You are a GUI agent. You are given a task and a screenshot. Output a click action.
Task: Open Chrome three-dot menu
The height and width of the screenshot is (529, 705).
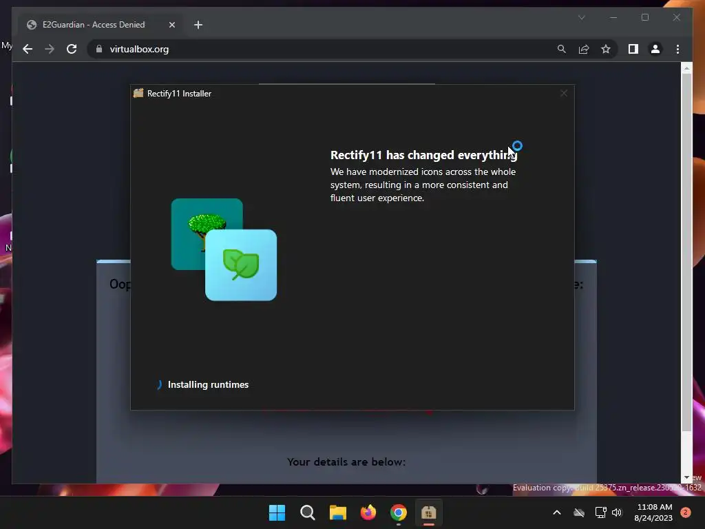click(x=677, y=49)
